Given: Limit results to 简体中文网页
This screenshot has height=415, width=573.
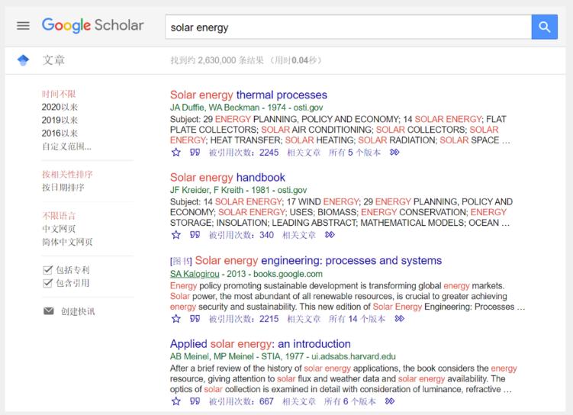Looking at the screenshot, I should click(x=67, y=242).
